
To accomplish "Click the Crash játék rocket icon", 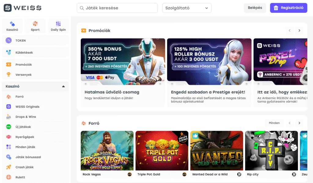I will (x=9, y=167).
